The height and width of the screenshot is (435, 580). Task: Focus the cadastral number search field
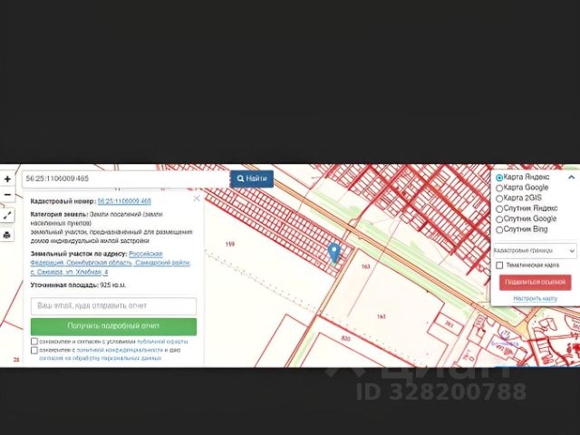pyautogui.click(x=126, y=179)
